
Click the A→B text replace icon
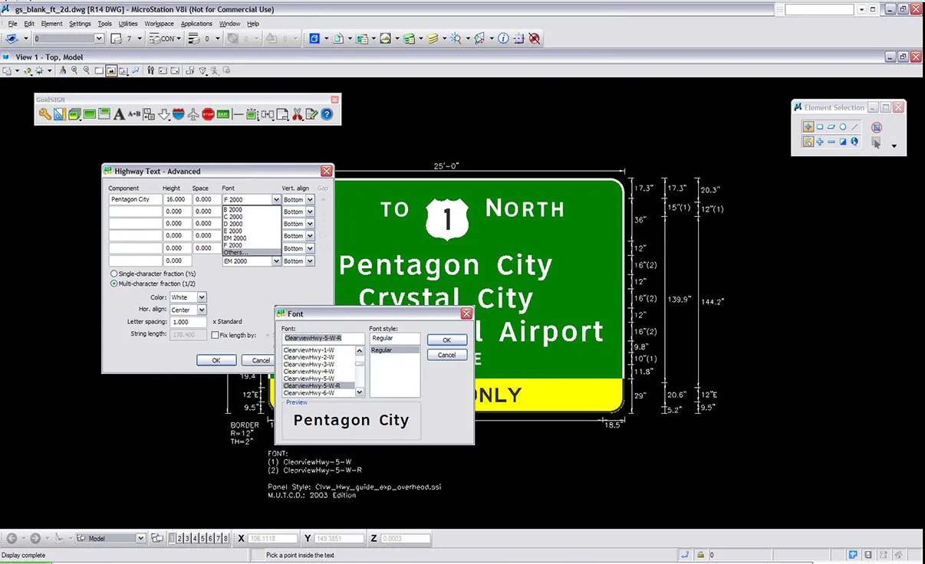pos(134,114)
